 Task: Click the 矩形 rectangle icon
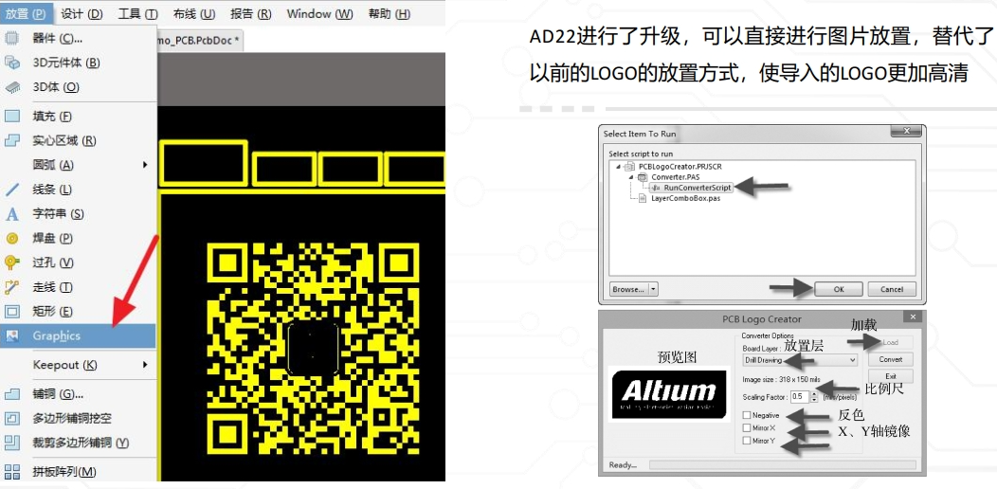[x=12, y=311]
